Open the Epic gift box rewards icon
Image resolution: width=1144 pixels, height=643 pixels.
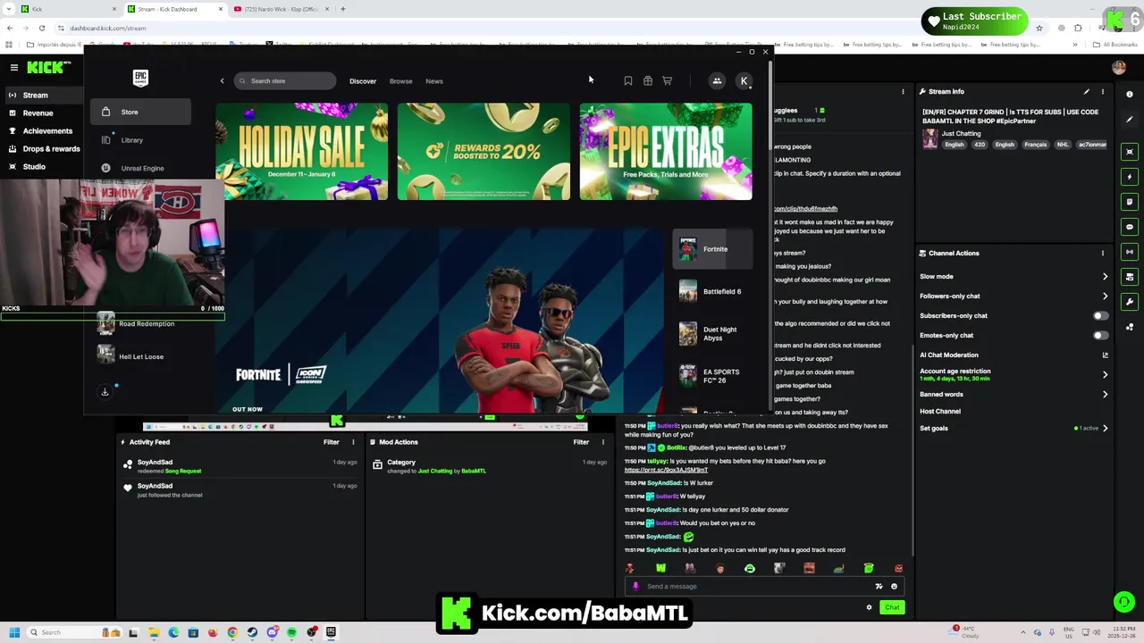tap(648, 81)
